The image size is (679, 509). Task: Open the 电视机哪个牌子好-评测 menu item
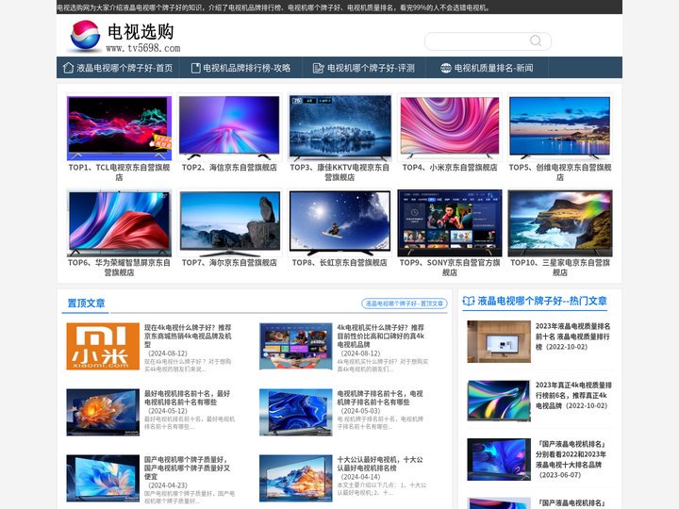click(x=364, y=68)
